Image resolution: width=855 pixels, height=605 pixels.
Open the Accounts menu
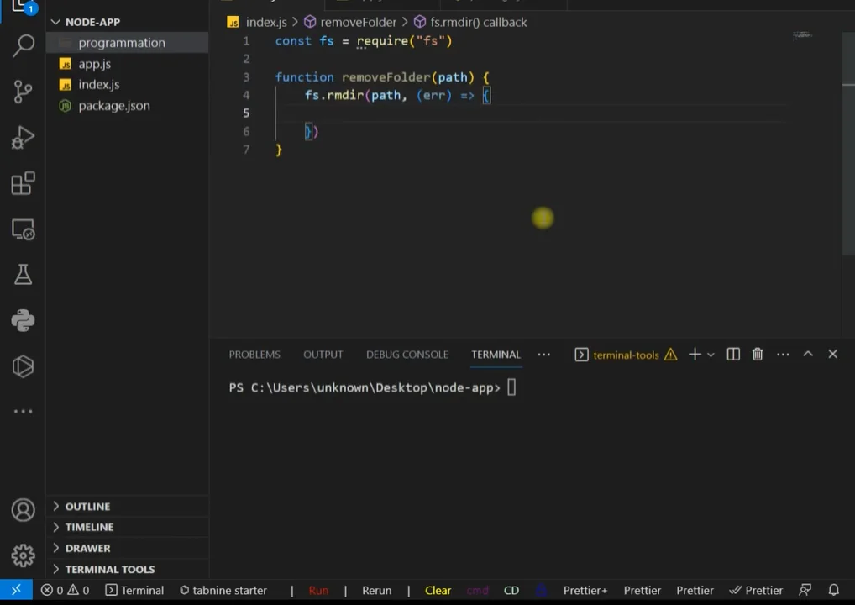coord(23,510)
